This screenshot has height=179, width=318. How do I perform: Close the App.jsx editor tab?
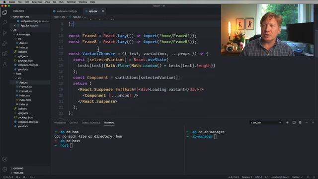pos(103,11)
